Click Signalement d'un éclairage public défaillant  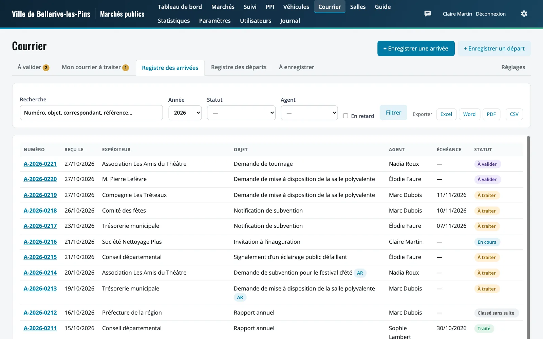coord(290,257)
